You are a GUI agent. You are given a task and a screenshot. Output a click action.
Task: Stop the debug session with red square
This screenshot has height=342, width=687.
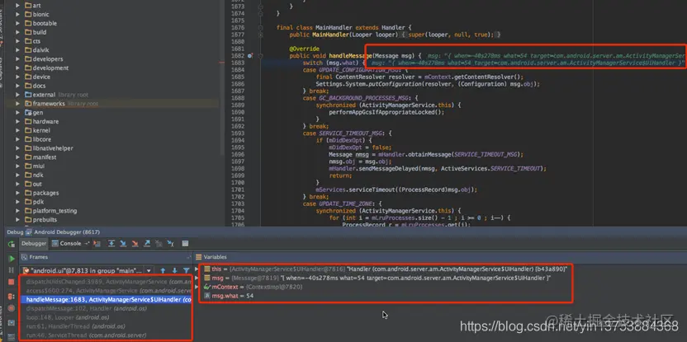[x=11, y=282]
